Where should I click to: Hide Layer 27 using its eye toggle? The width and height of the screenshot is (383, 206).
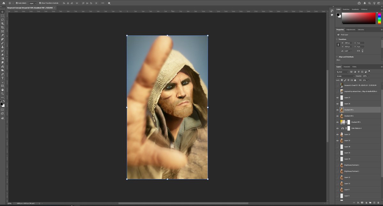[x=338, y=97]
